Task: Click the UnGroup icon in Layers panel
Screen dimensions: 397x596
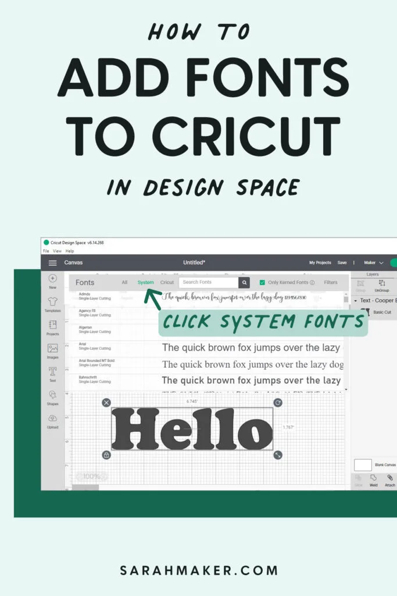Action: [x=382, y=283]
